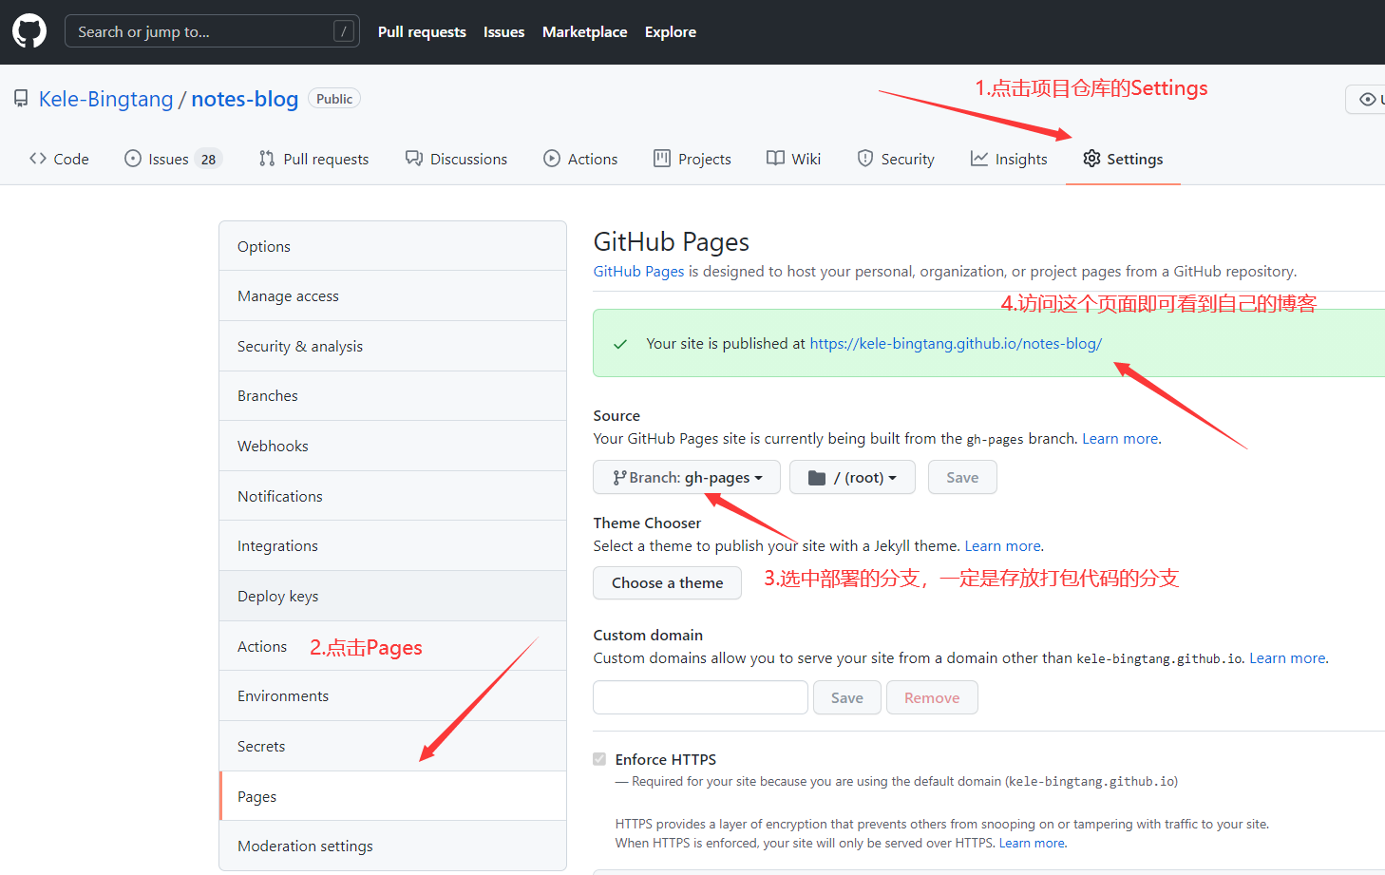Click Pull requests in the top header

pos(422,31)
